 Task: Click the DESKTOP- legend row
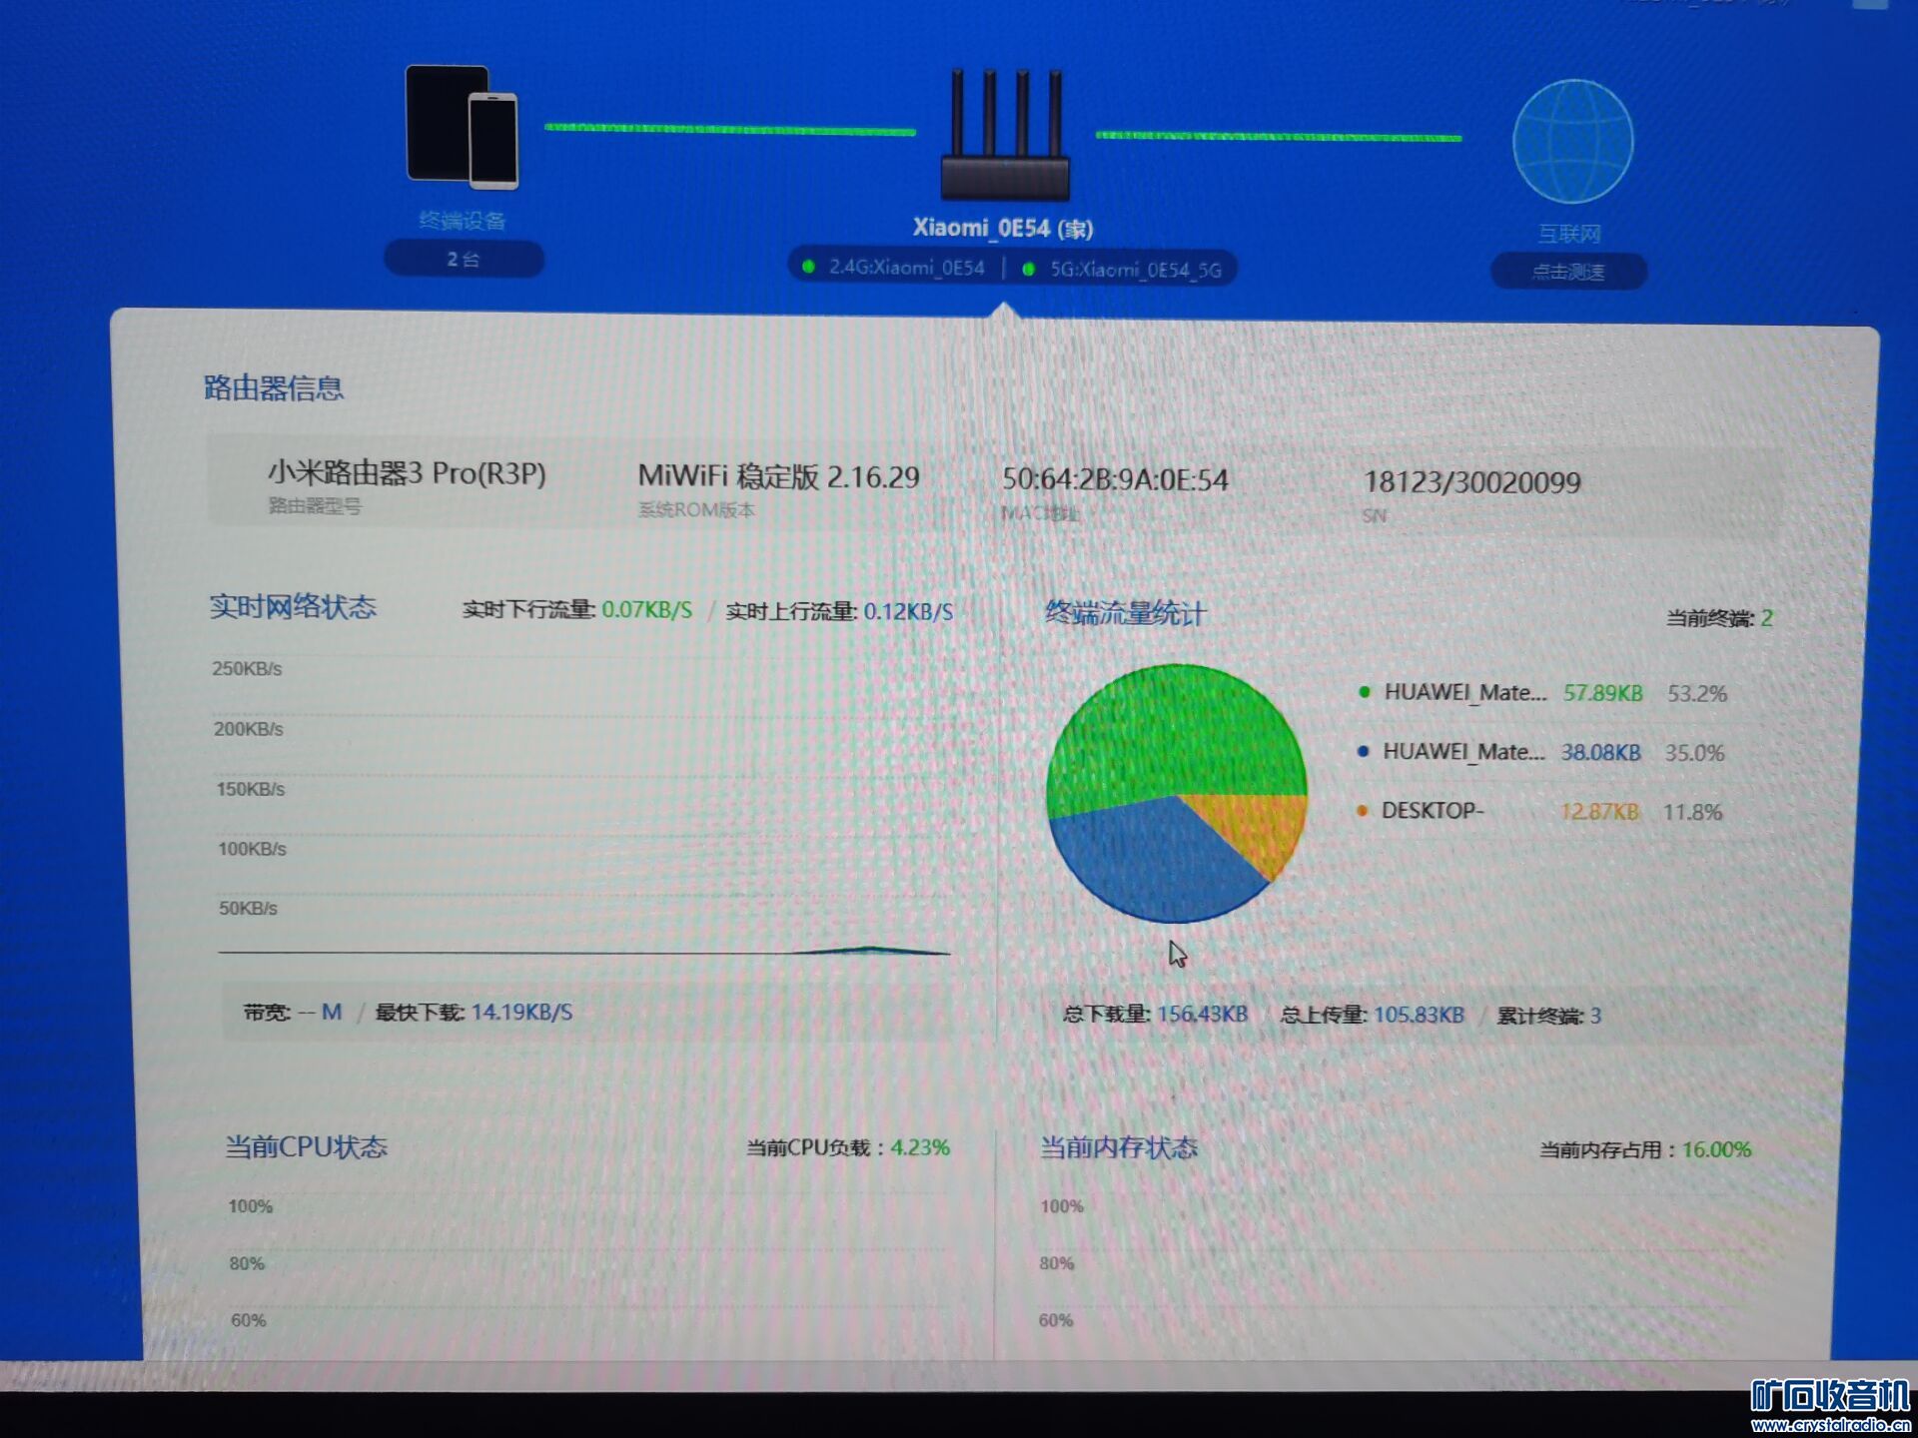click(1538, 811)
